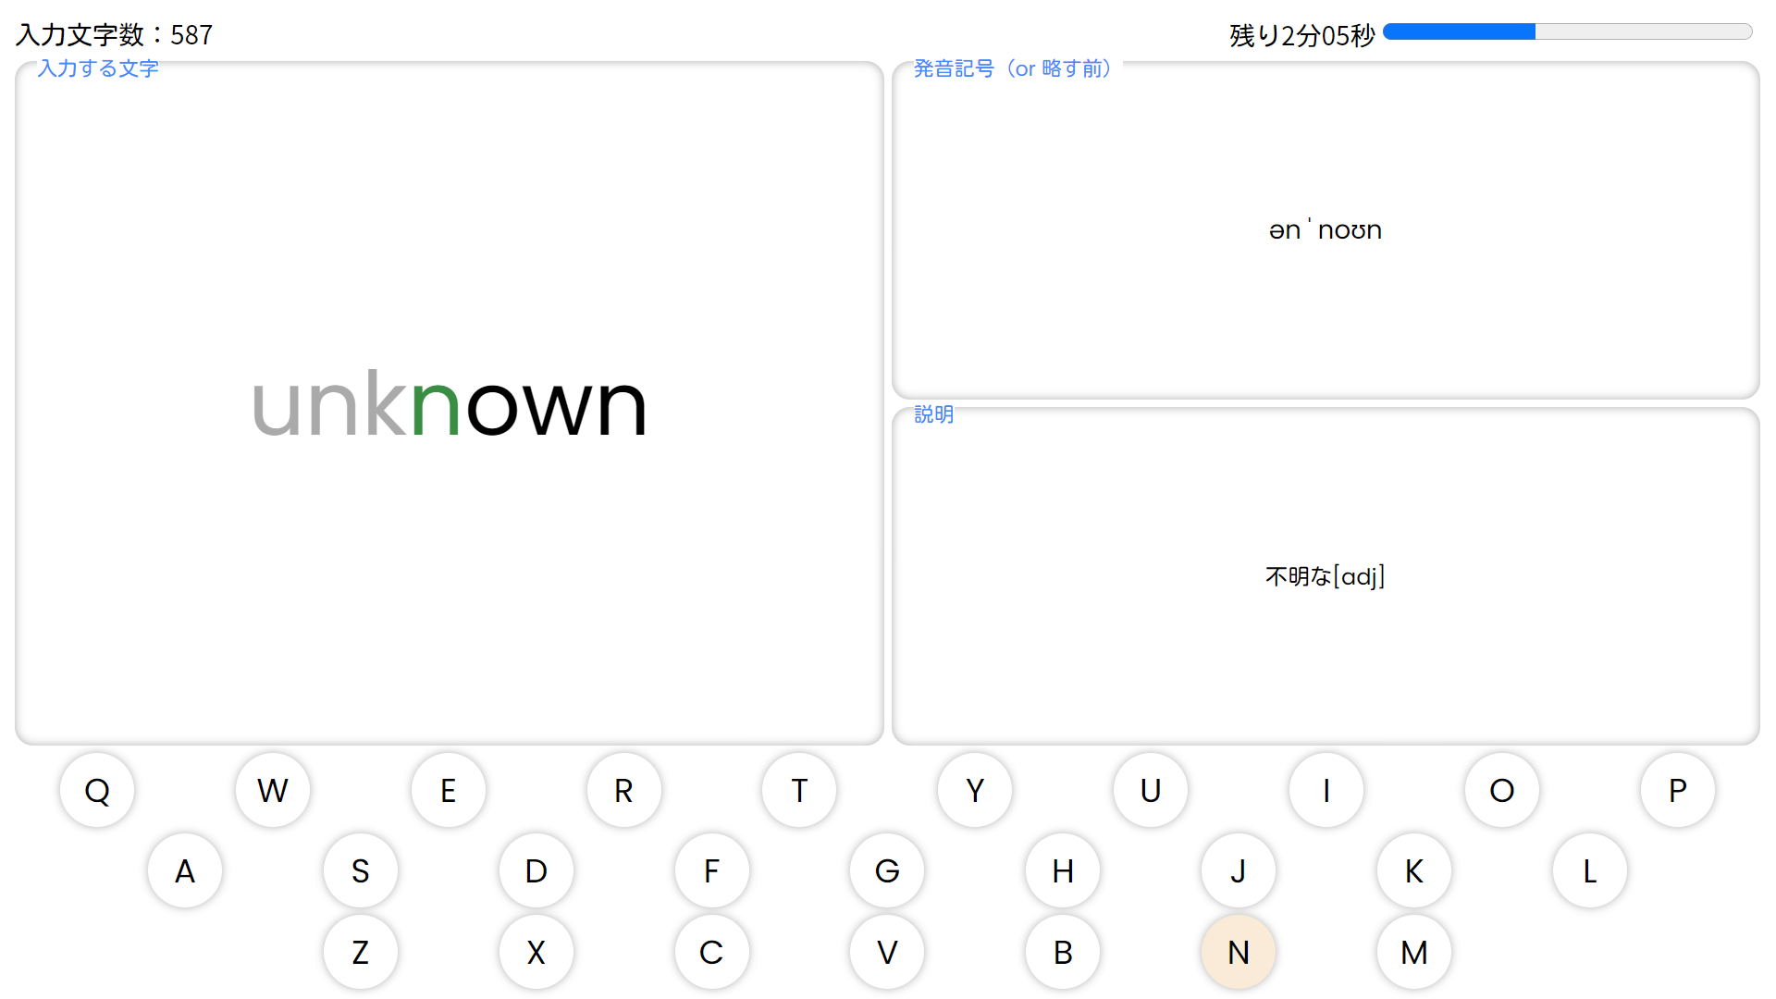Viewport: 1776px width, 999px height.
Task: Click the Q key on virtual keyboard
Action: [97, 790]
